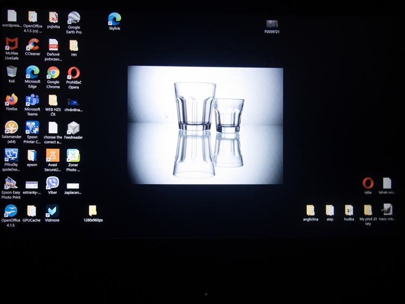405x304 pixels.
Task: Select the estranky image file
Action: tap(32, 185)
